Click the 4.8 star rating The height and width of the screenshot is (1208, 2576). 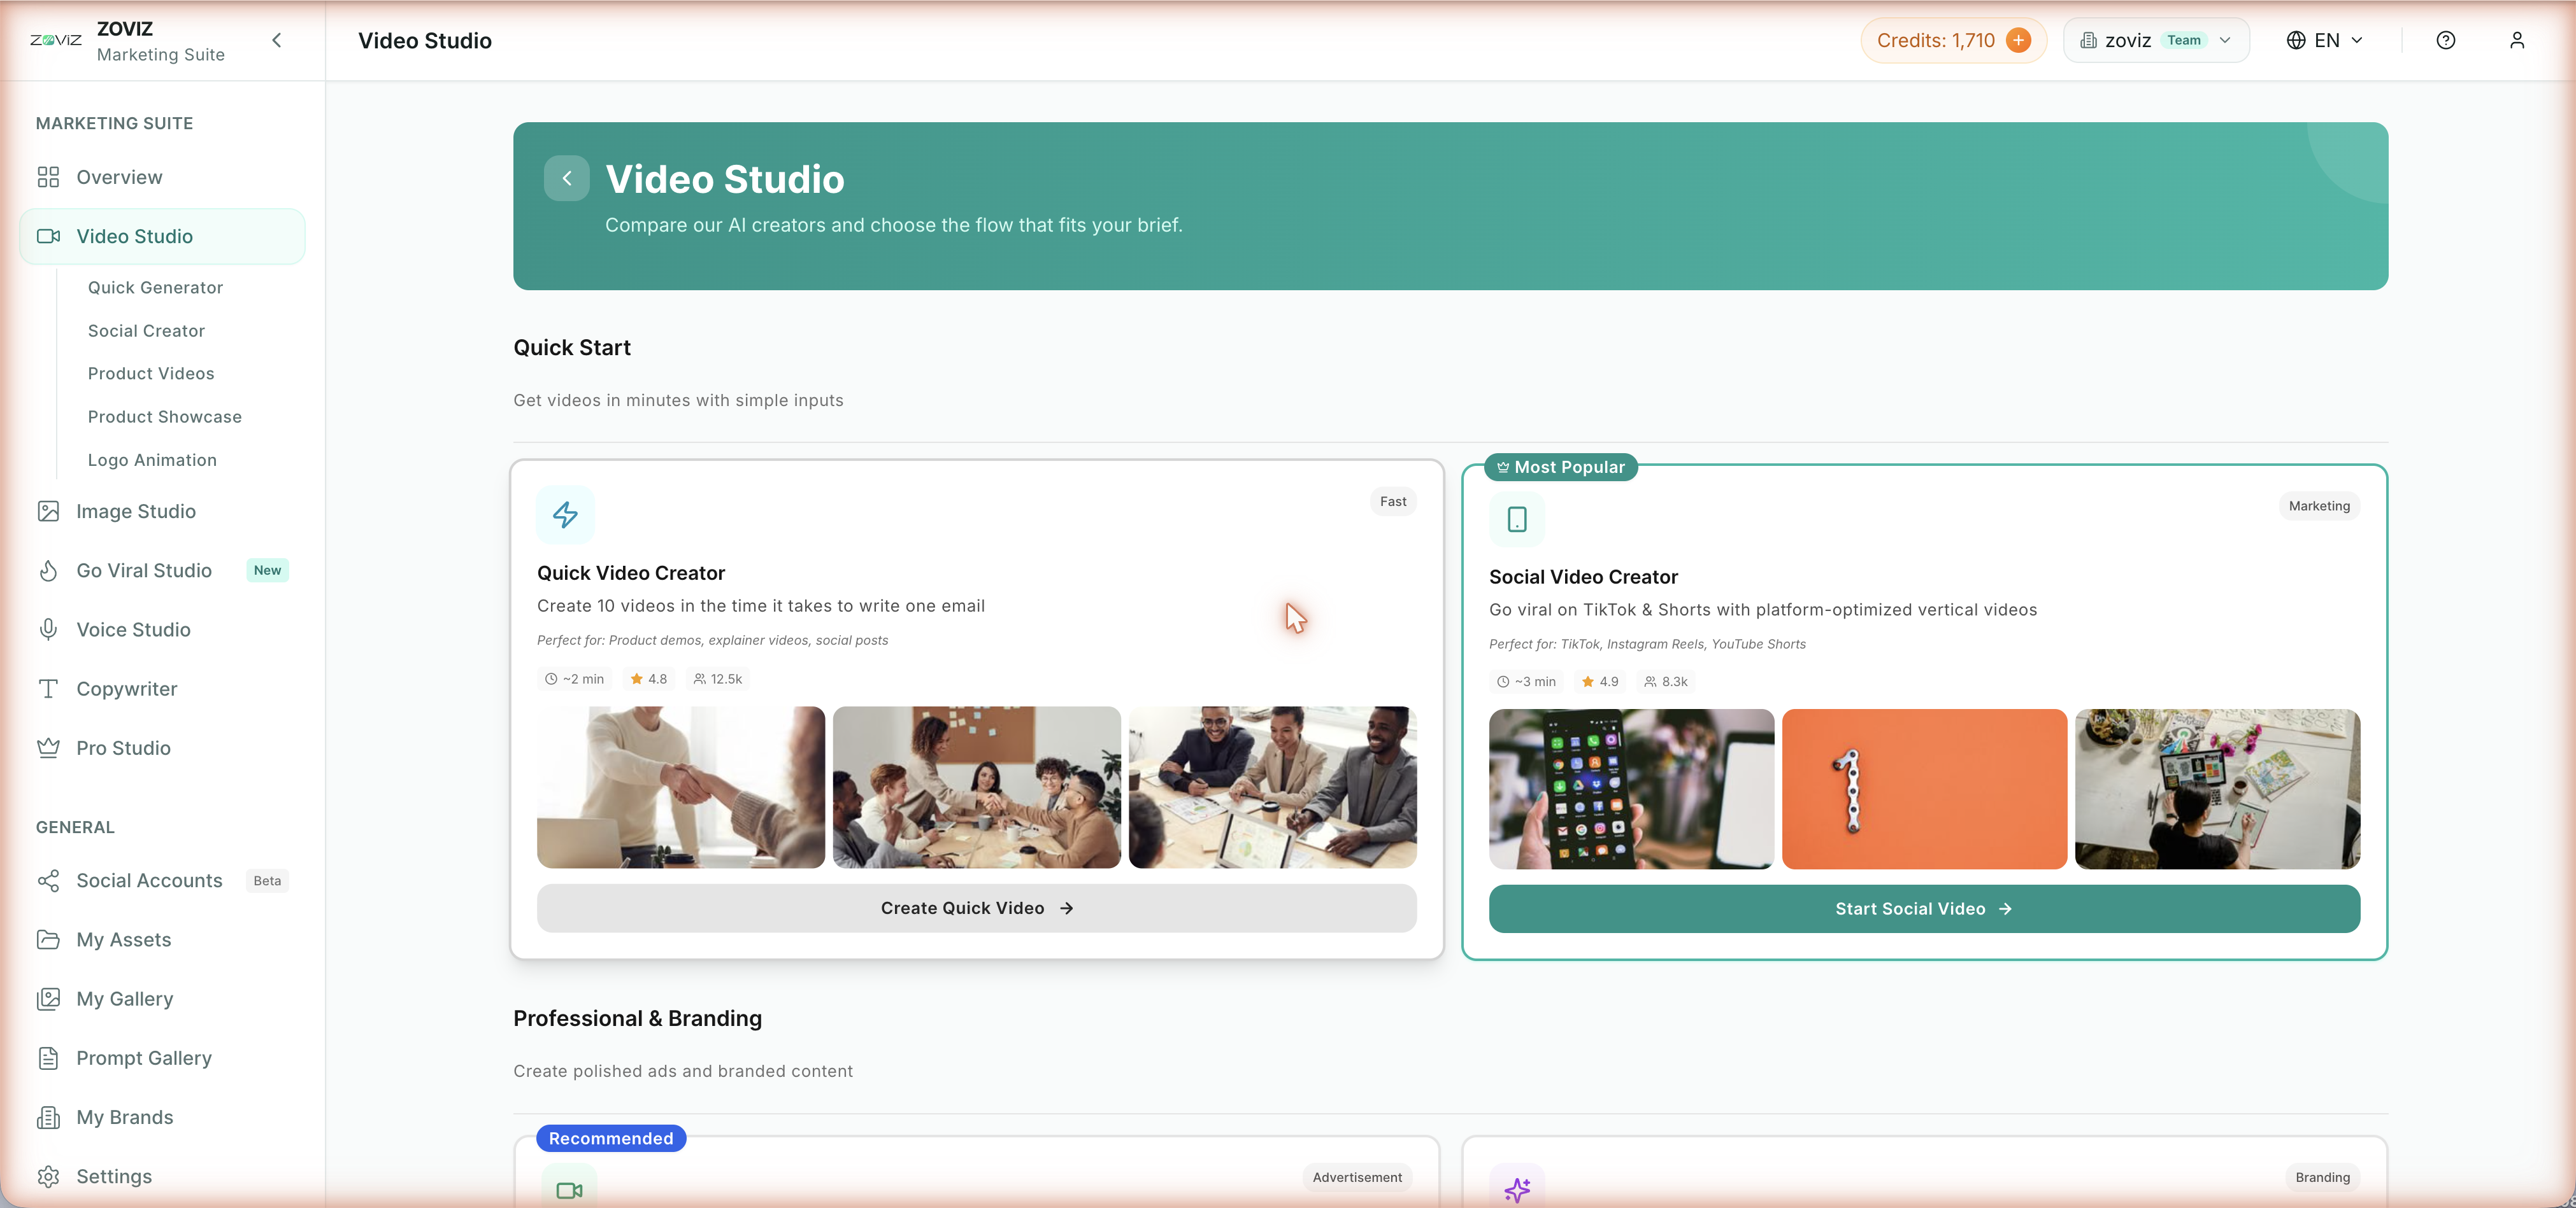coord(648,678)
